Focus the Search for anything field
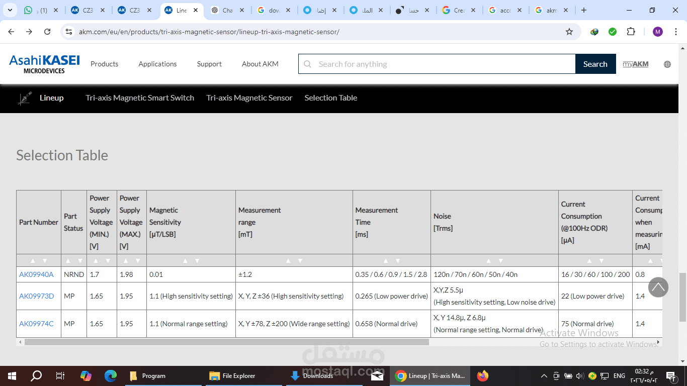Image resolution: width=687 pixels, height=386 pixels. 437,64
